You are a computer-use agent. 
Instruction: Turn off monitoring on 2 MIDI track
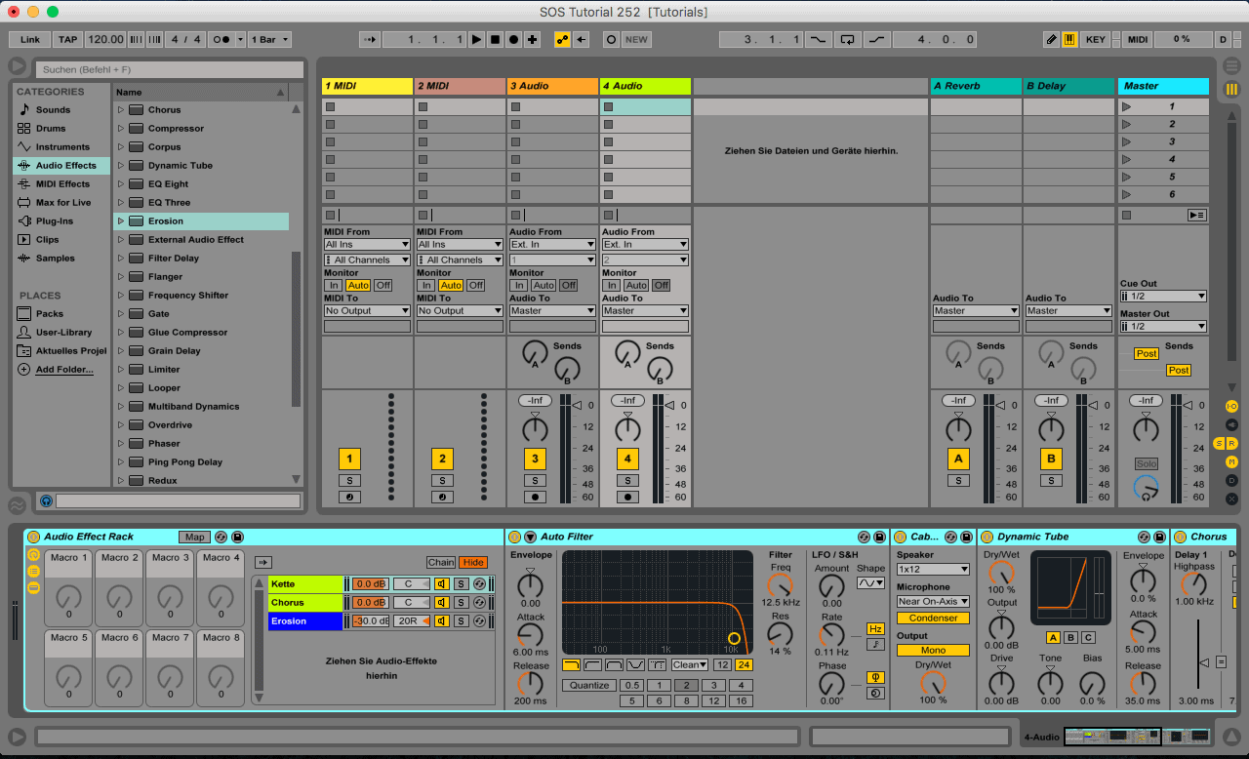coord(475,285)
